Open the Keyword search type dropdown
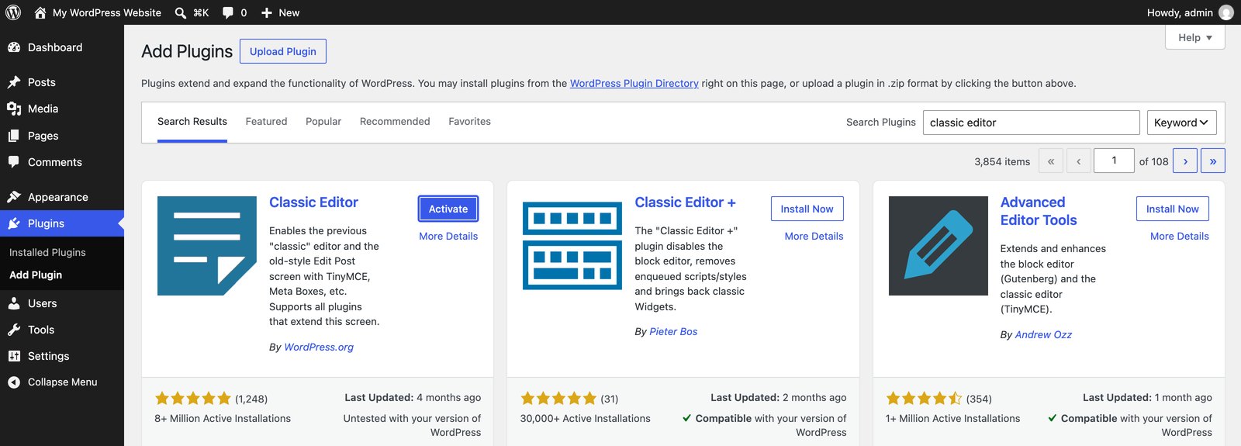The width and height of the screenshot is (1241, 446). (x=1181, y=123)
